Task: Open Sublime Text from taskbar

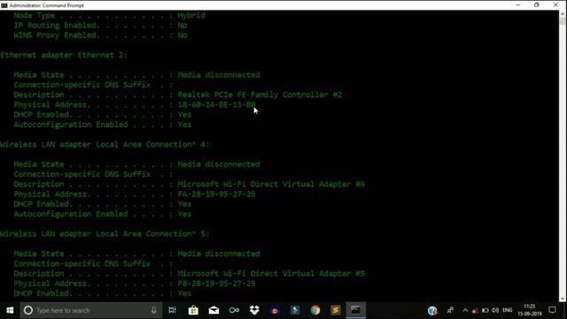Action: tap(336, 310)
